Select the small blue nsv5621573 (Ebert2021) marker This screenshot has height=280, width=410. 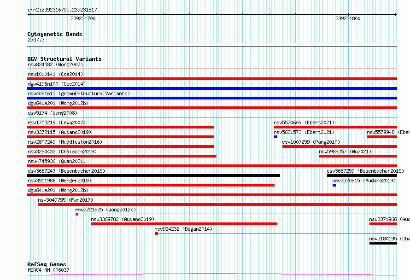click(275, 137)
